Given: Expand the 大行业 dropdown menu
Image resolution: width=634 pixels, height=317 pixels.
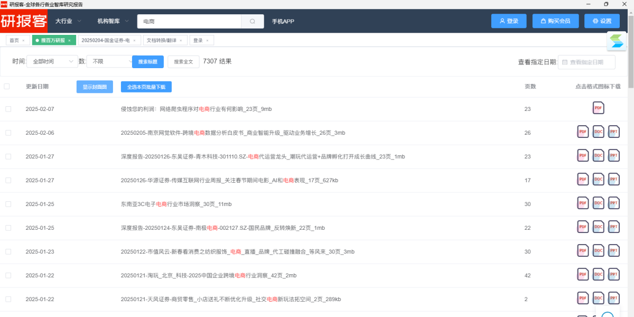Looking at the screenshot, I should pos(68,22).
